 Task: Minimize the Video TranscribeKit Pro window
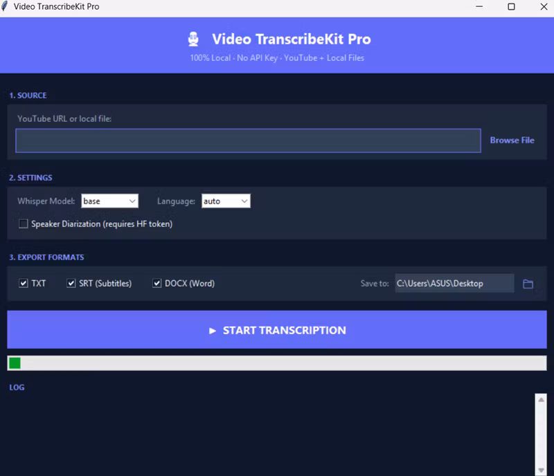coord(479,6)
